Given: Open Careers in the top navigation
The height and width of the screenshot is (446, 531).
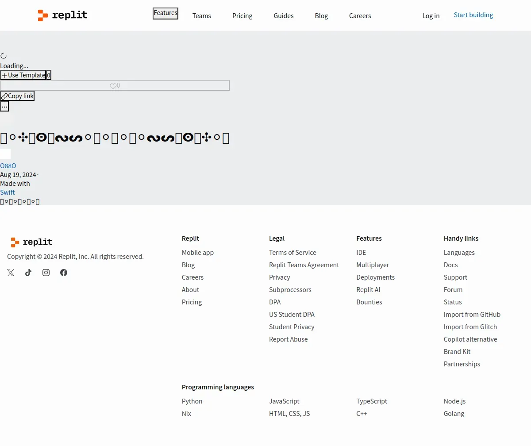Looking at the screenshot, I should tap(360, 16).
